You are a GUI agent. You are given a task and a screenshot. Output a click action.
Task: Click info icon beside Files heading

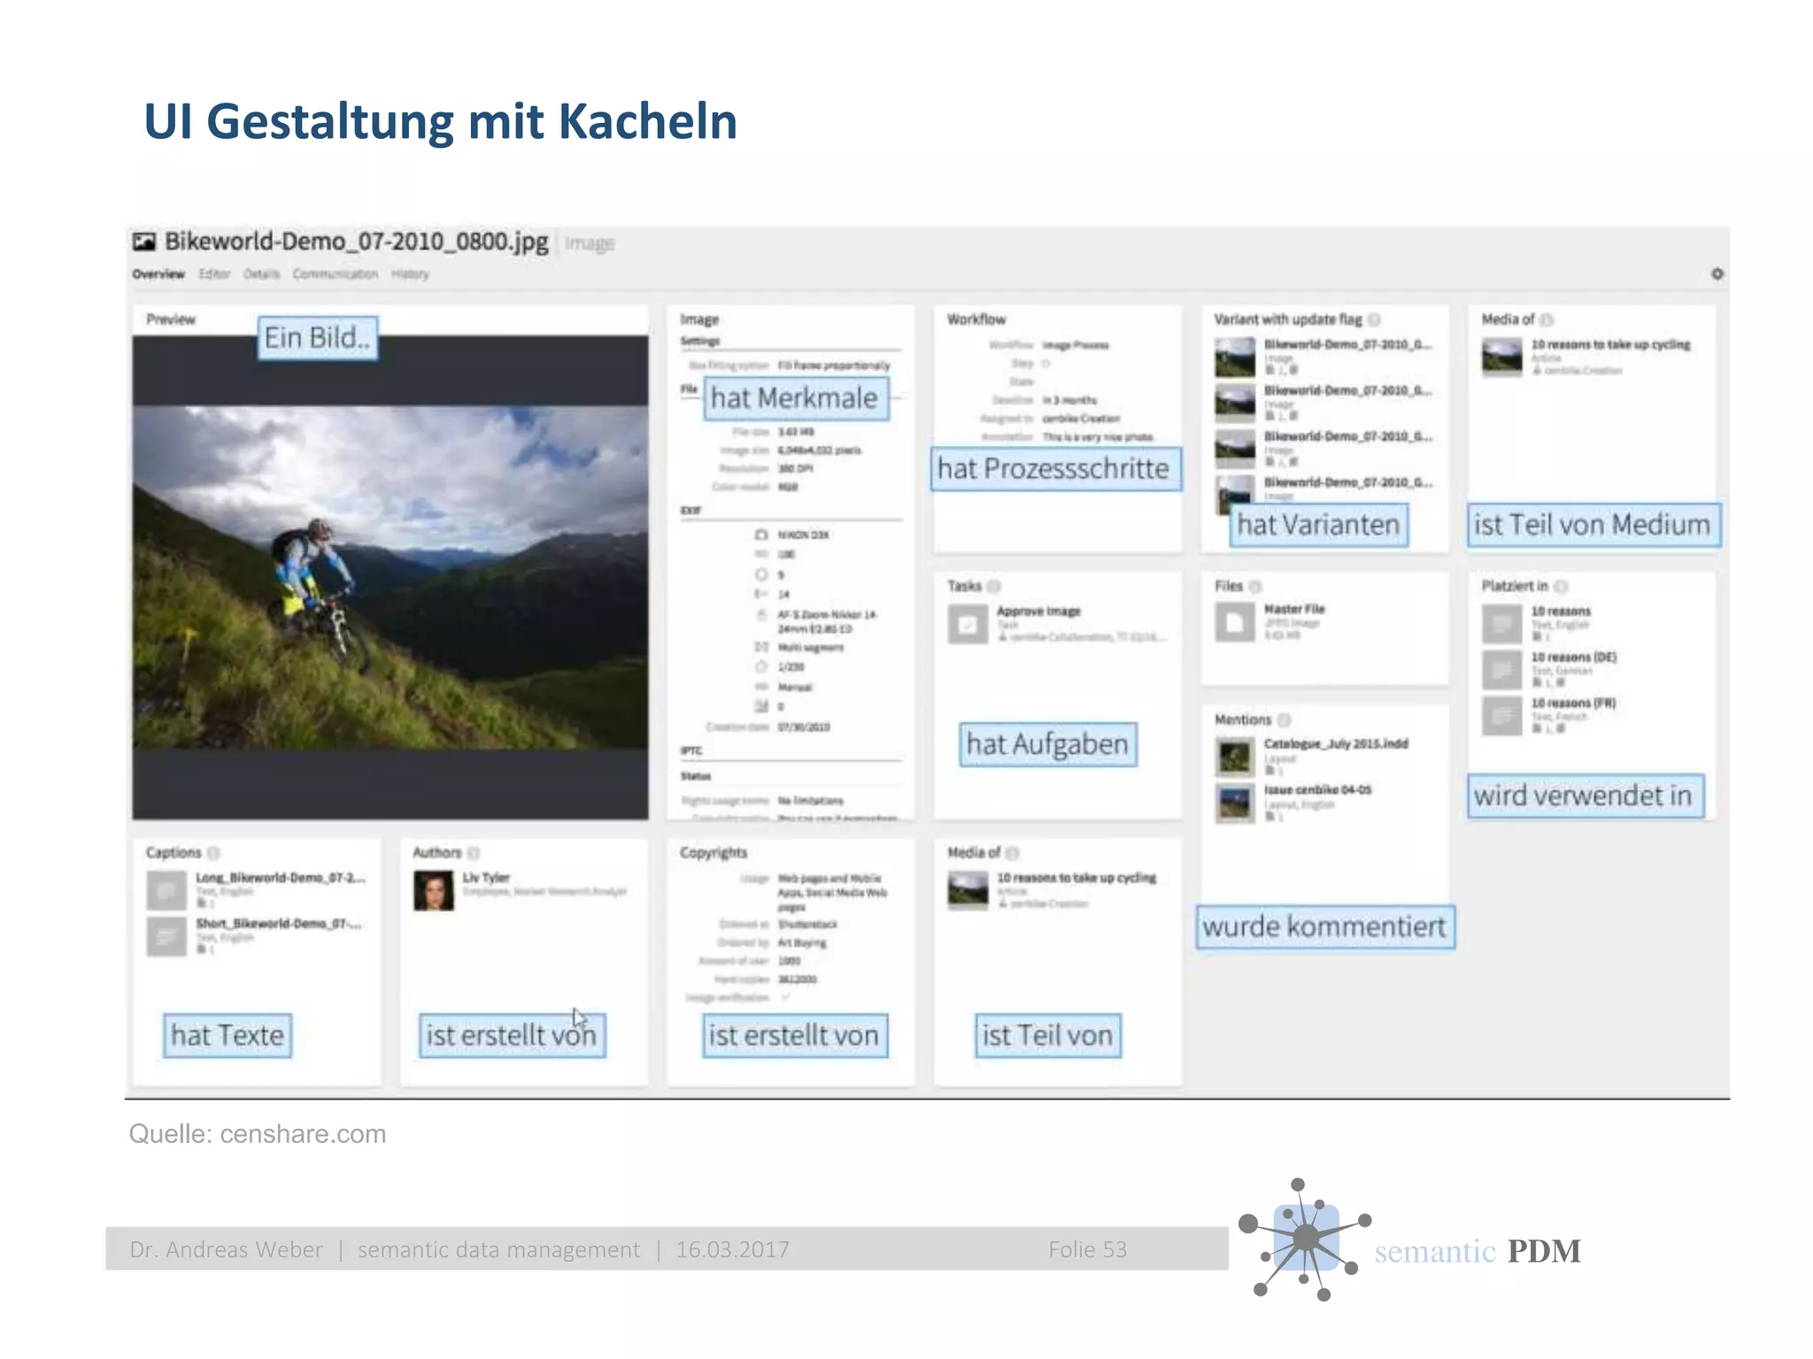(1254, 586)
